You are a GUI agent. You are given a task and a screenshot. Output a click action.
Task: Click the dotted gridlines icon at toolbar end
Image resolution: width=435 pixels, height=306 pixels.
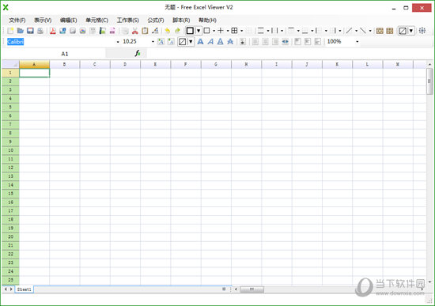tap(422, 31)
